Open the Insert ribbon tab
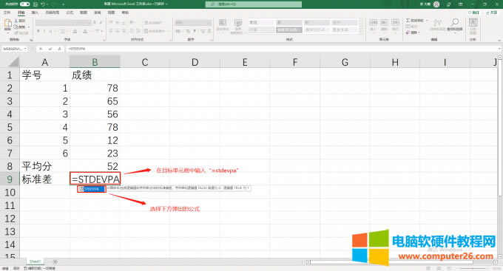This screenshot has width=503, height=271. coord(35,13)
